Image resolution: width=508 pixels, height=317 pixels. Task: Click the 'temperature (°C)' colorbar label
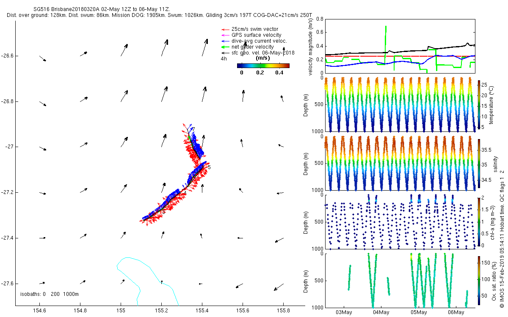(x=491, y=105)
